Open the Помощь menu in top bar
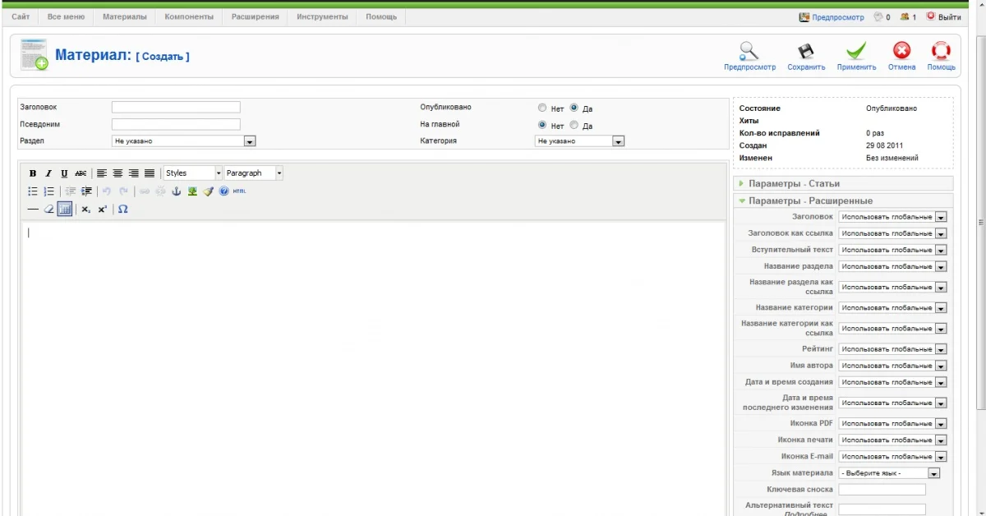This screenshot has width=986, height=516. (381, 16)
